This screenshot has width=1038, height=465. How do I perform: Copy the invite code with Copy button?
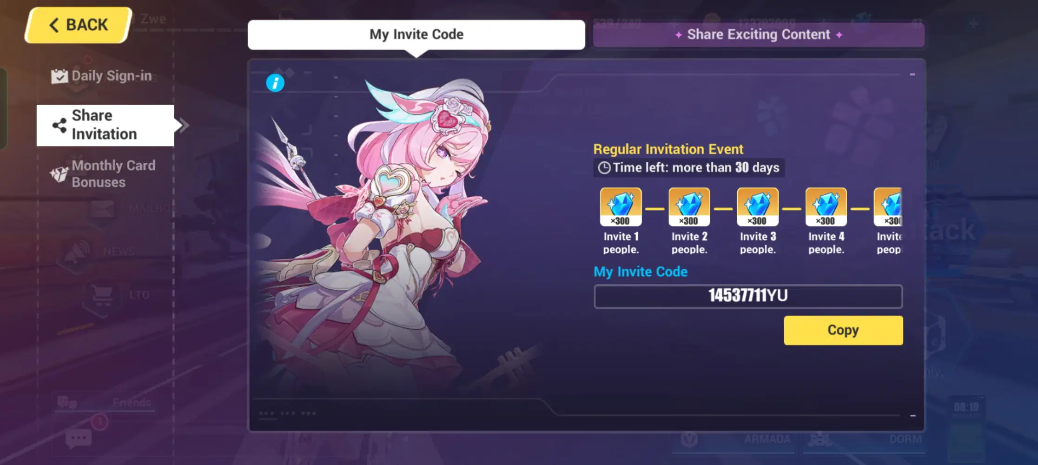pyautogui.click(x=843, y=330)
